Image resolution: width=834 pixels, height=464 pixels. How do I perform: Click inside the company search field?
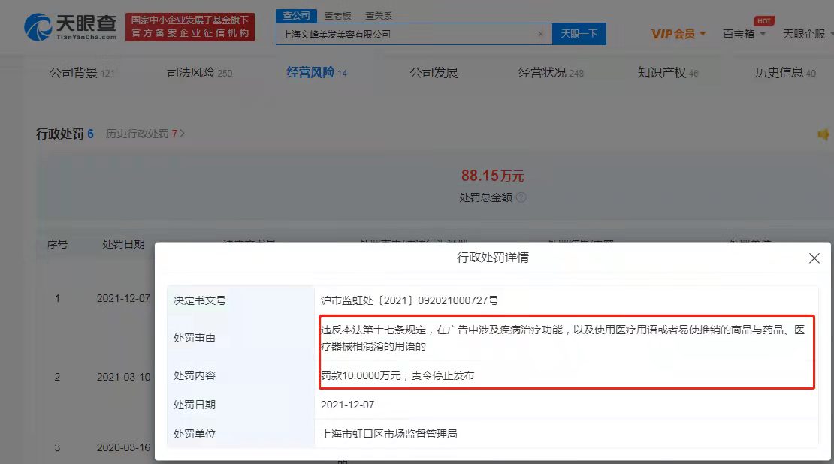click(x=413, y=34)
